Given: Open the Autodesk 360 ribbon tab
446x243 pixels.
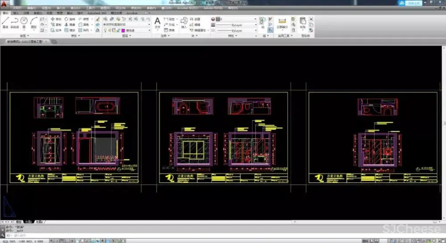Looking at the screenshot, I should point(97,13).
